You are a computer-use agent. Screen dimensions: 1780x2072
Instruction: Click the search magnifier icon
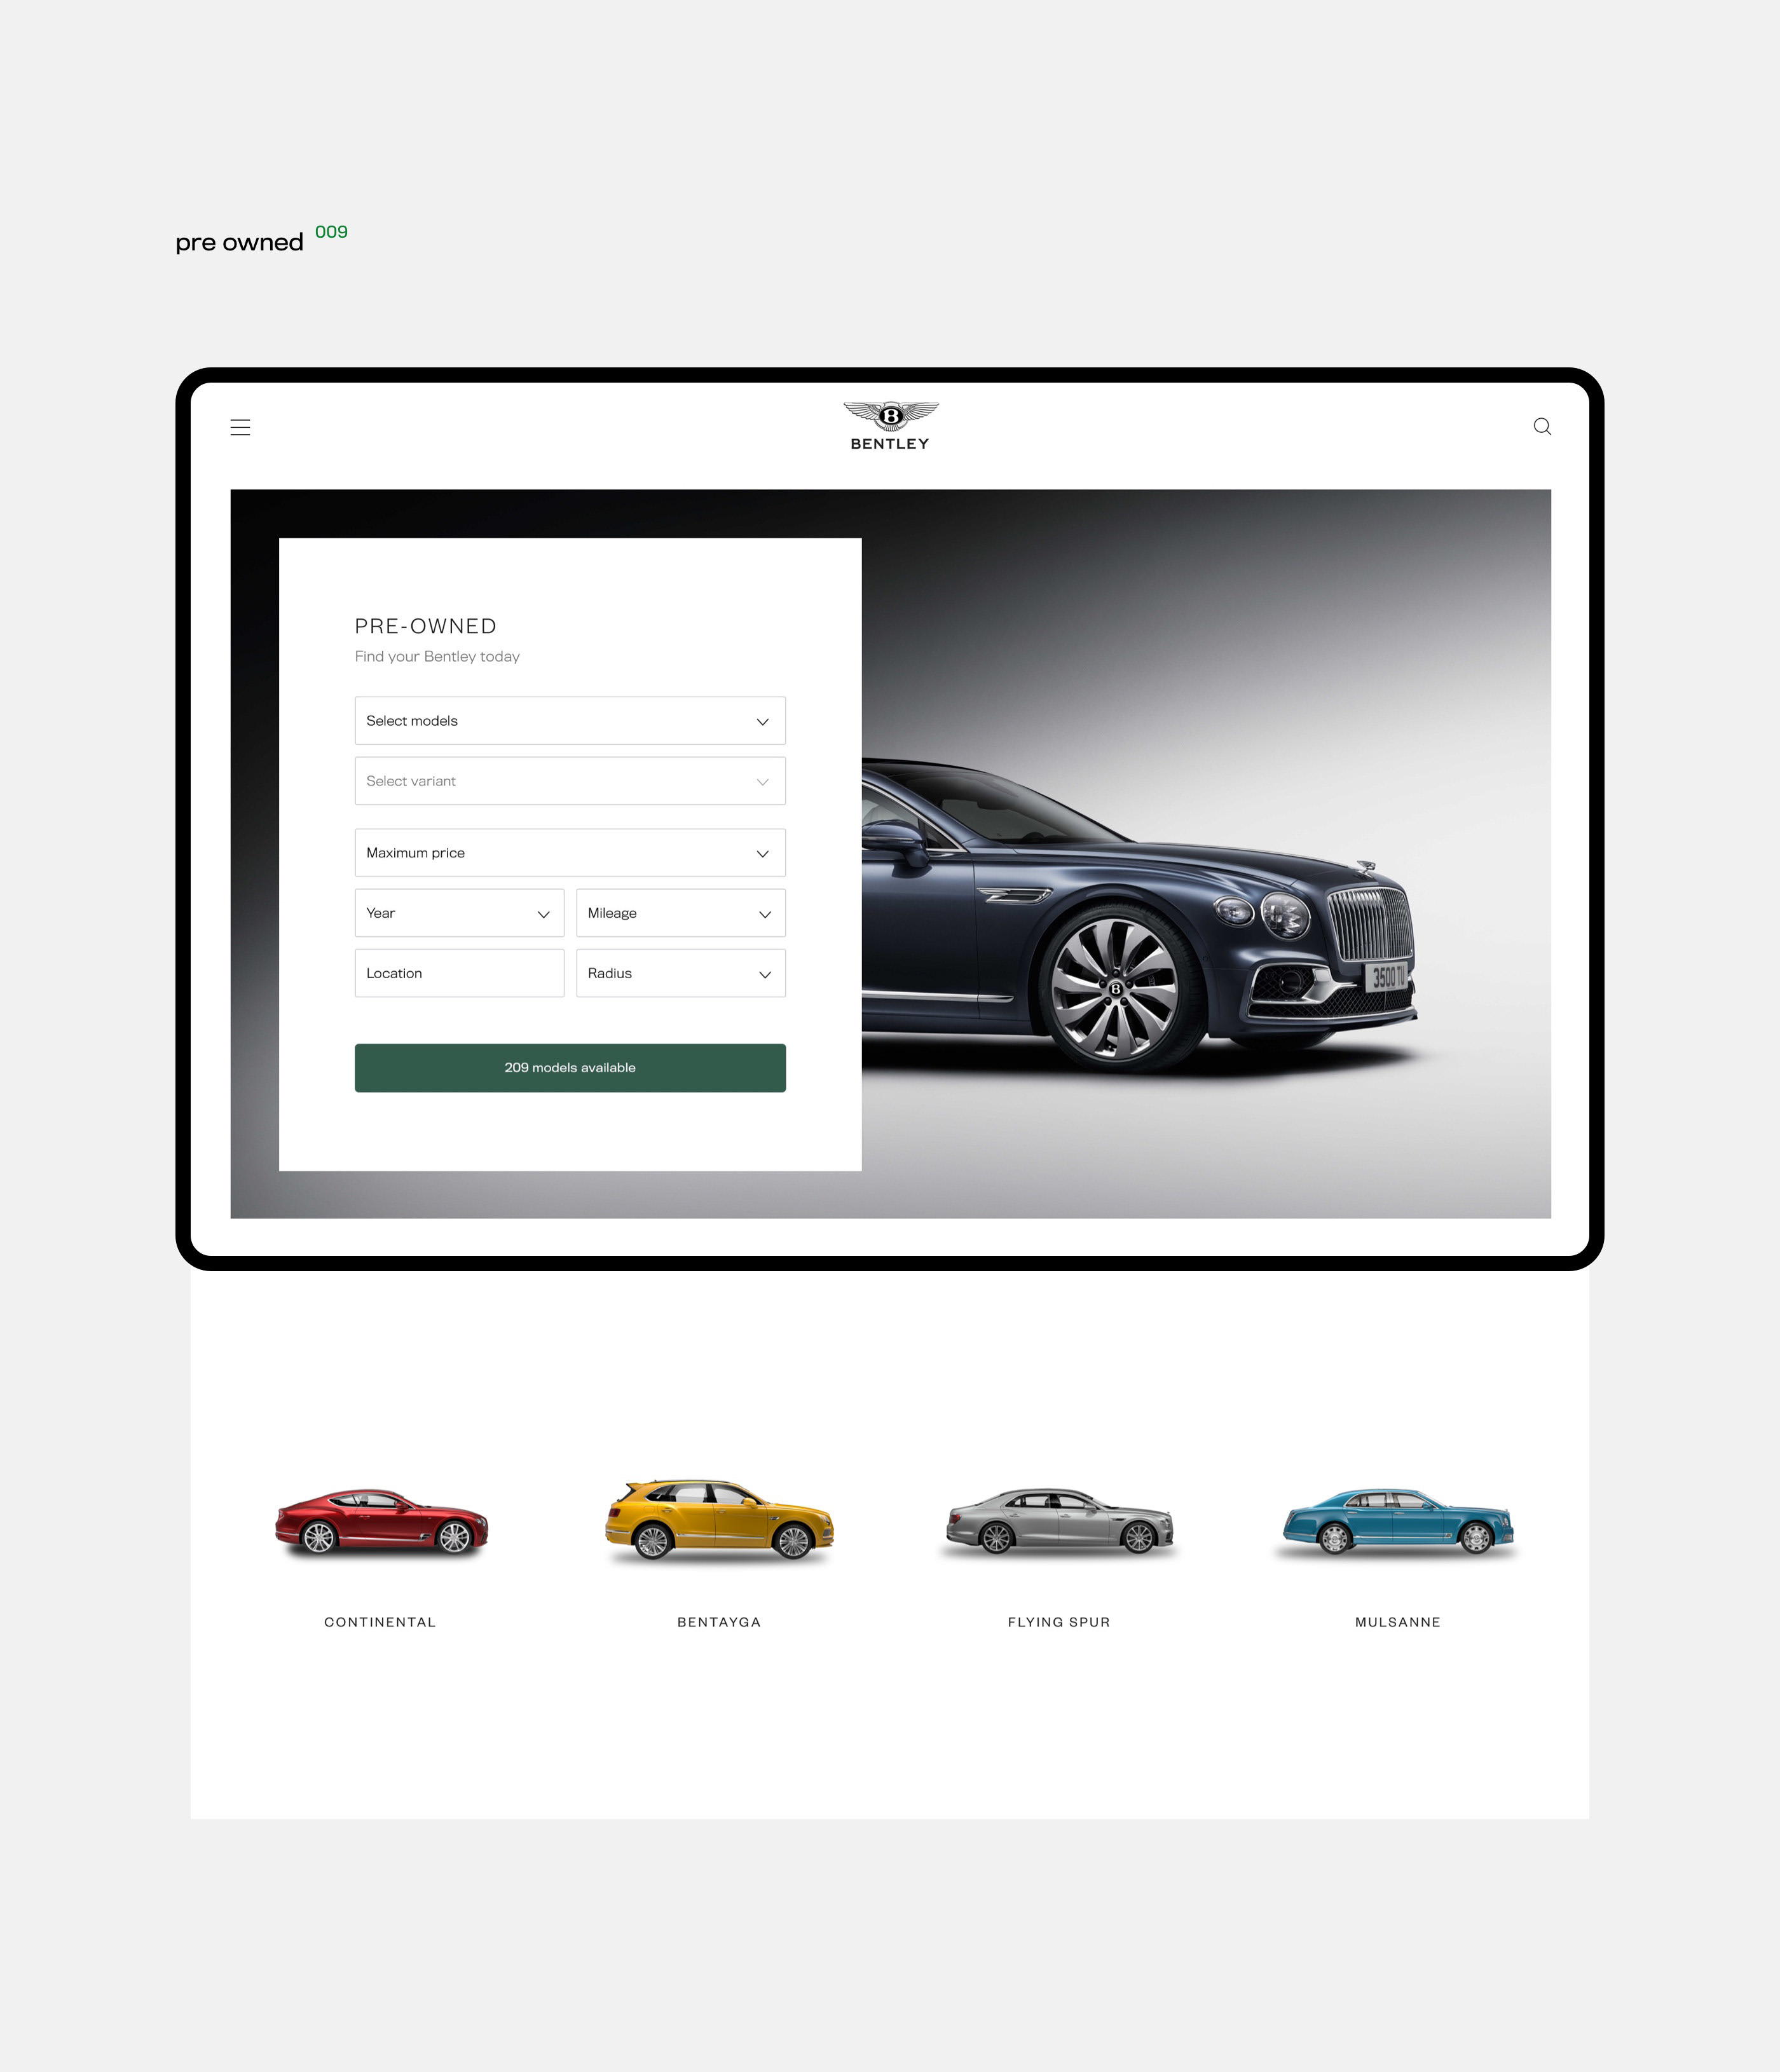point(1540,426)
